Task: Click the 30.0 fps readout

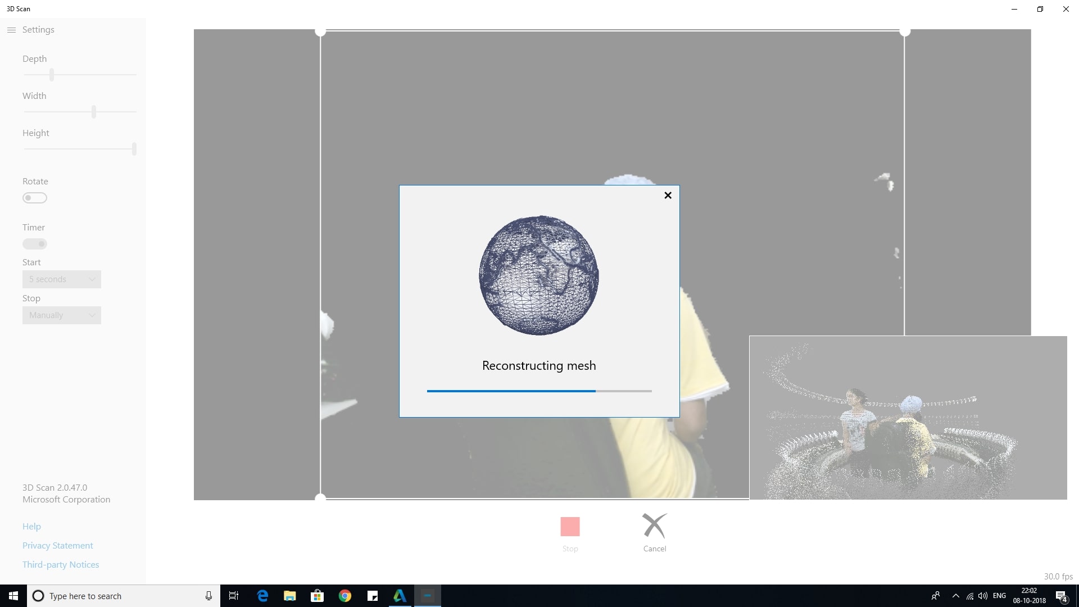Action: click(1058, 577)
